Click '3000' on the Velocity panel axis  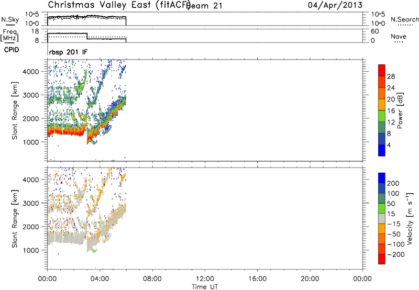coord(30,203)
